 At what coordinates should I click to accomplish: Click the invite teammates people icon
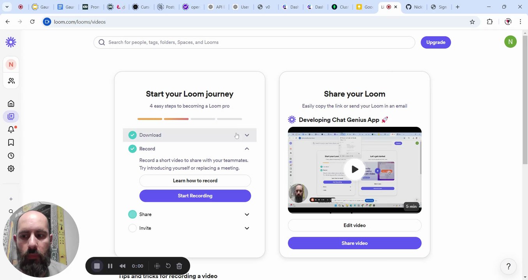(11, 81)
